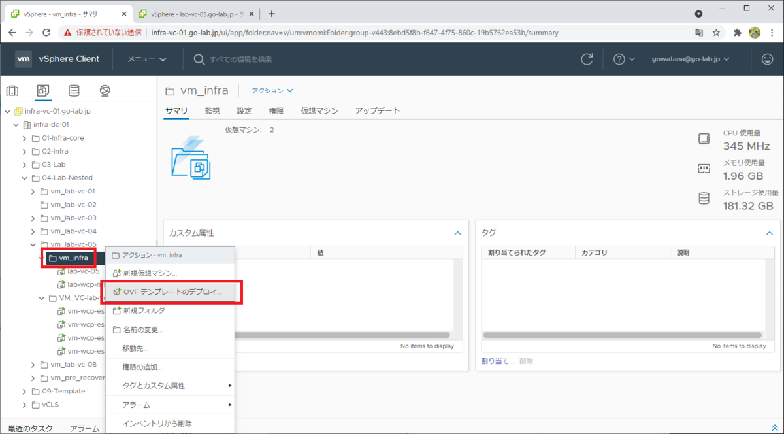
Task: Open the help question-mark menu
Action: pyautogui.click(x=624, y=59)
